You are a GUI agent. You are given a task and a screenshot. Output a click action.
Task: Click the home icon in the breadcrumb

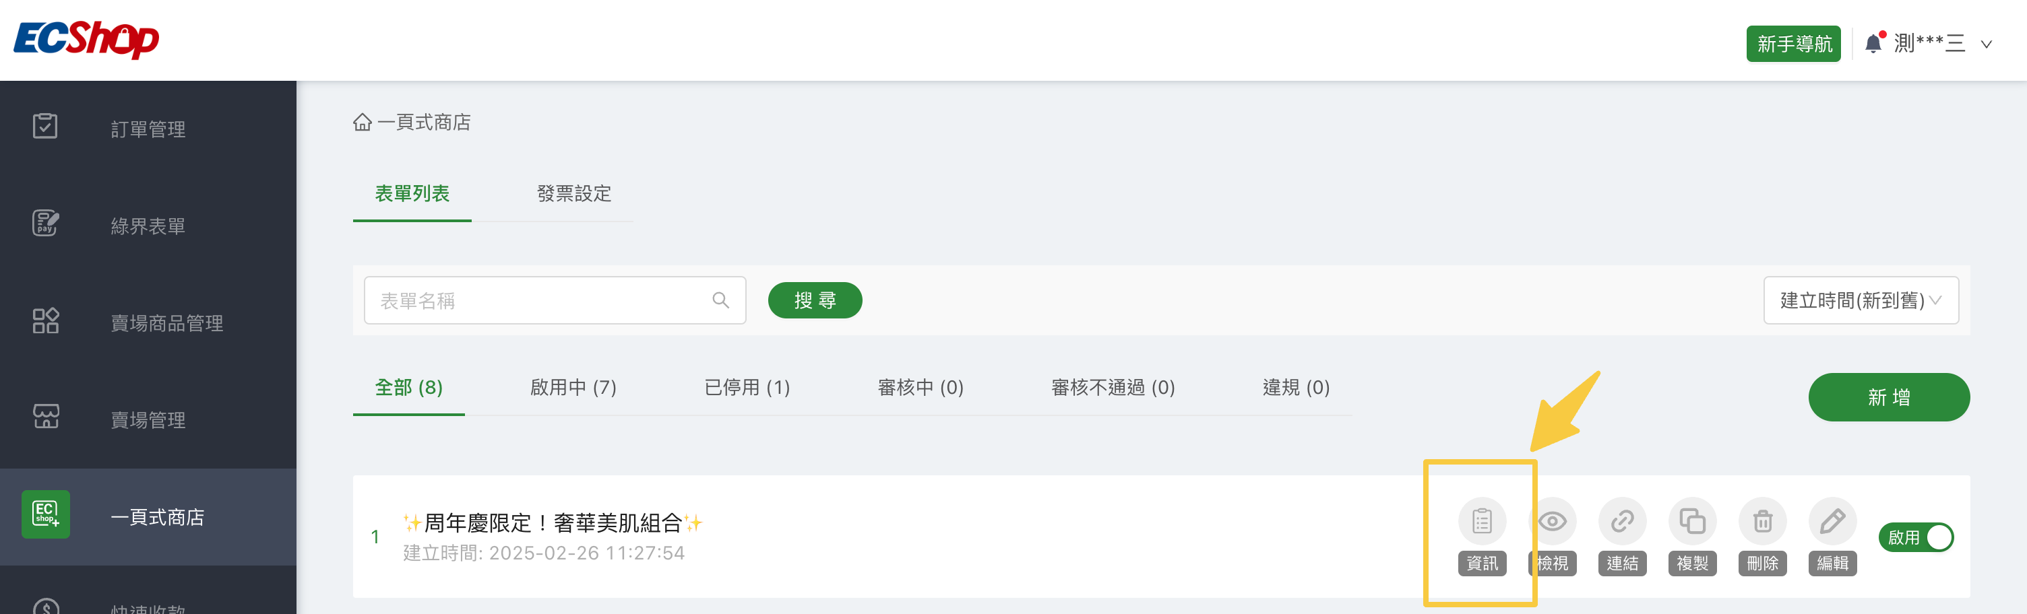click(362, 123)
